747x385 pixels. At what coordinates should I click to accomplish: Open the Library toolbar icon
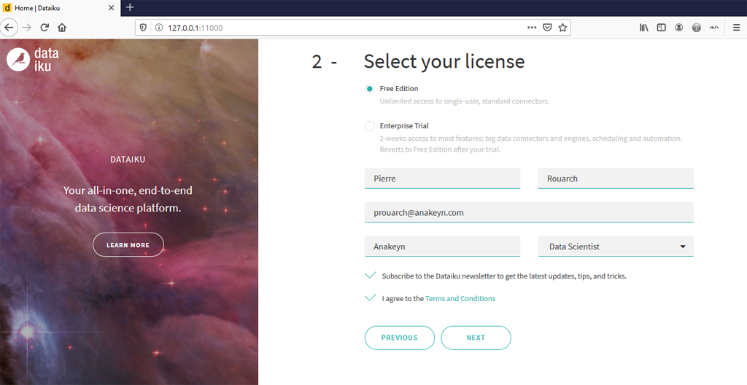(643, 28)
